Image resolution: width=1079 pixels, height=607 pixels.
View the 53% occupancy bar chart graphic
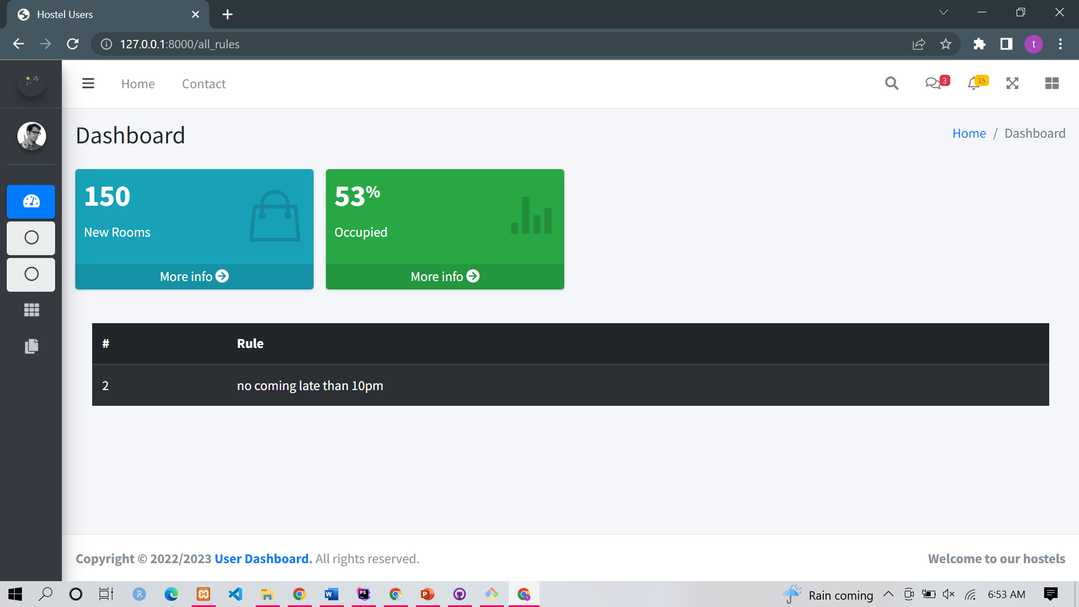point(531,216)
